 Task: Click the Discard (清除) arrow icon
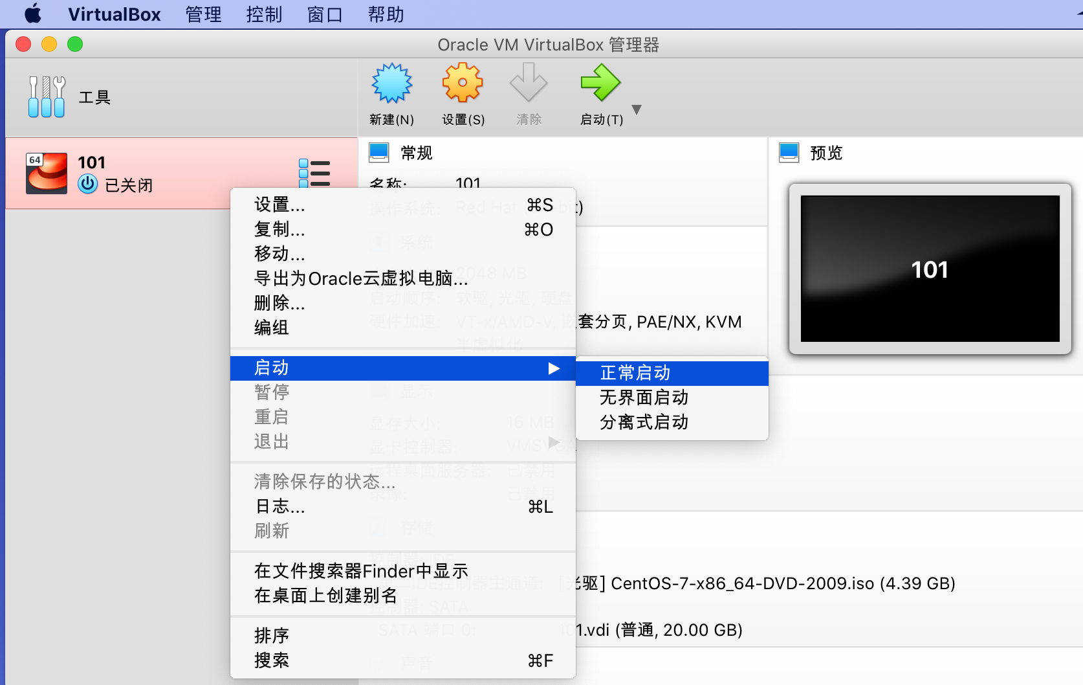point(529,82)
